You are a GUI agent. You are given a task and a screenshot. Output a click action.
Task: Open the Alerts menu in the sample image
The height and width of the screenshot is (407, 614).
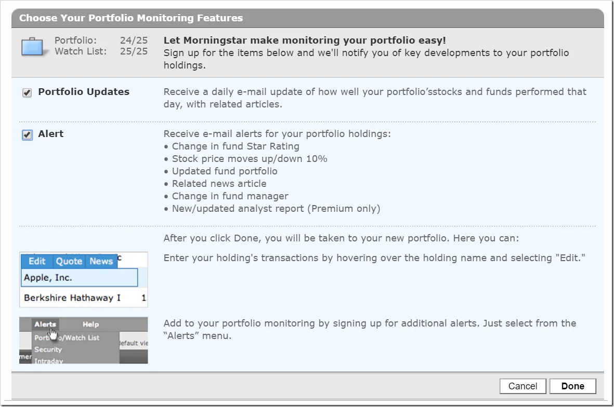tap(45, 324)
